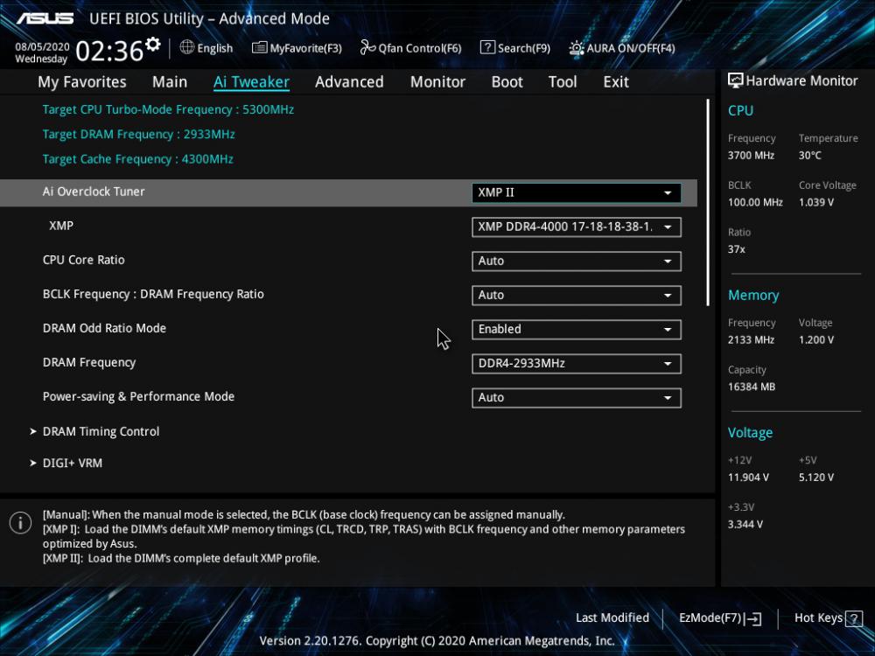
Task: Click the DRAM Odd Ratio Mode label
Action: (104, 328)
